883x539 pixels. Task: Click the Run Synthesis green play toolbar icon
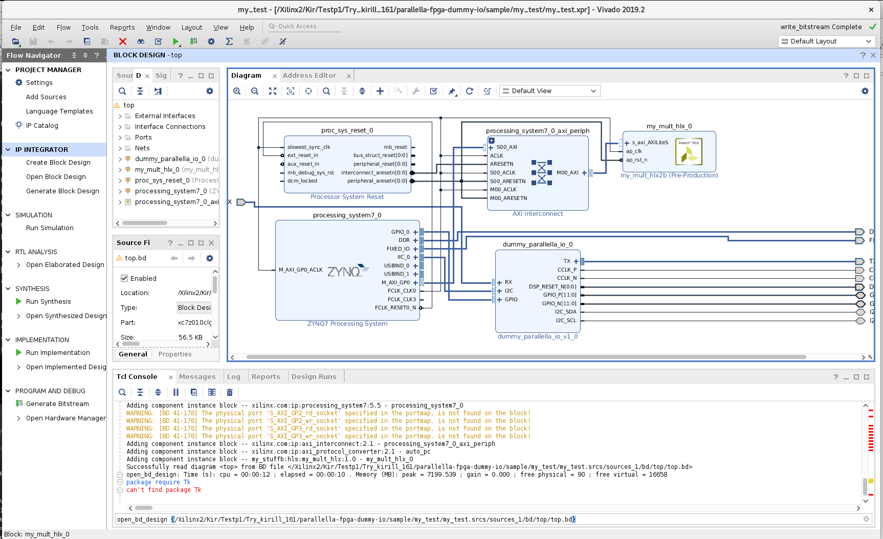(x=176, y=41)
